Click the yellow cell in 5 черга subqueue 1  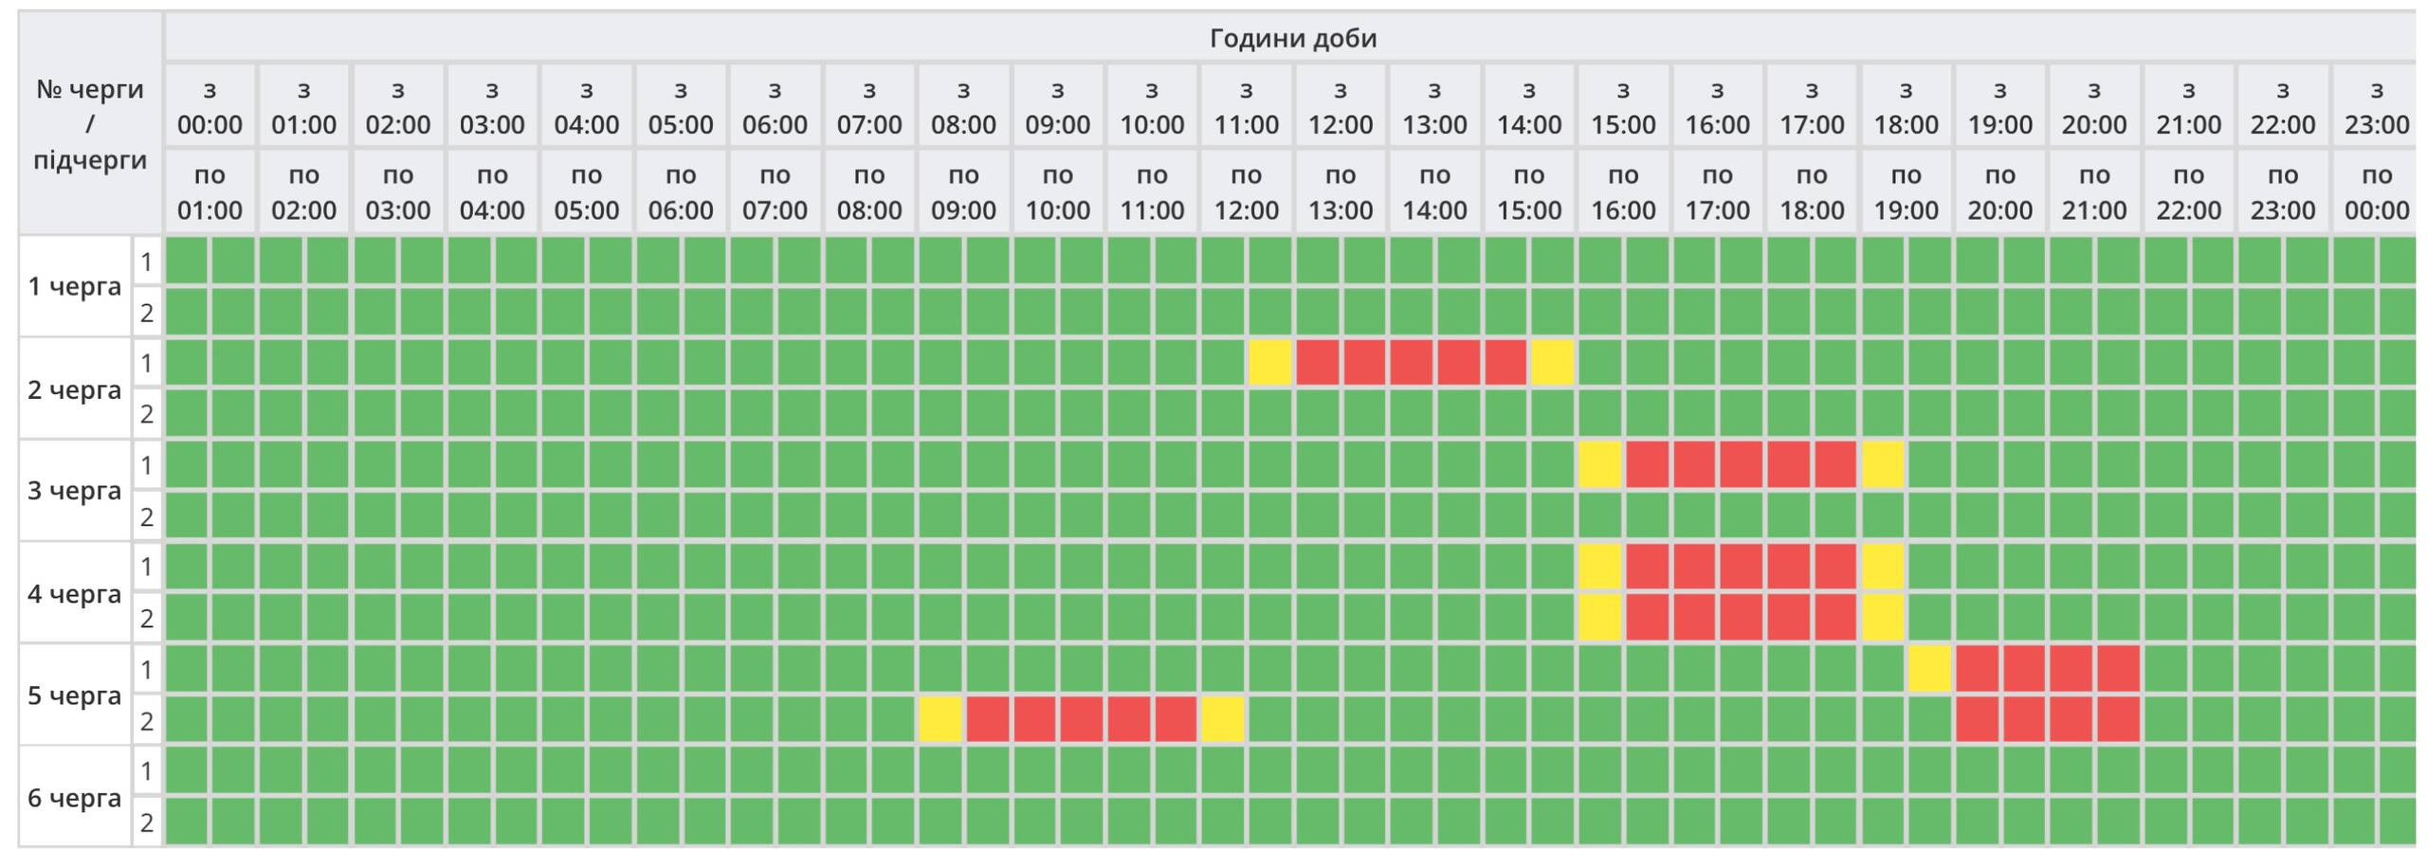(1929, 670)
